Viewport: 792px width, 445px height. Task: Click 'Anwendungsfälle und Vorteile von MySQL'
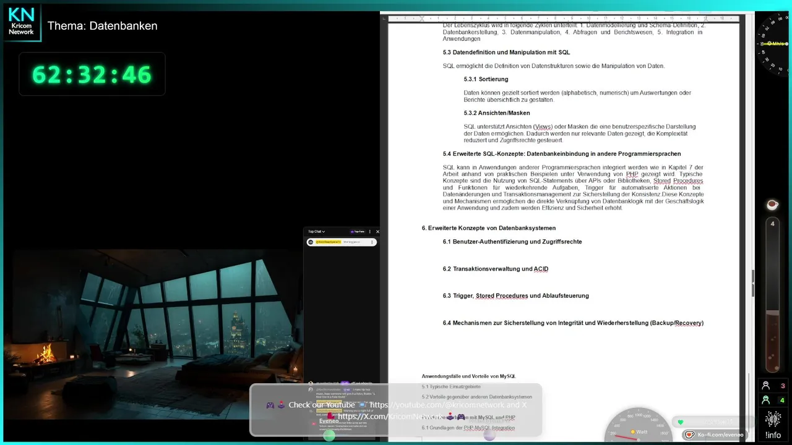[468, 376]
